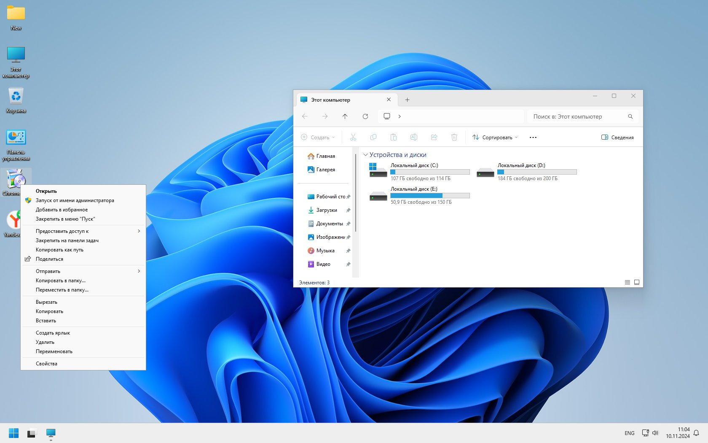Select the Local Disk (E:) drive icon

tap(378, 196)
